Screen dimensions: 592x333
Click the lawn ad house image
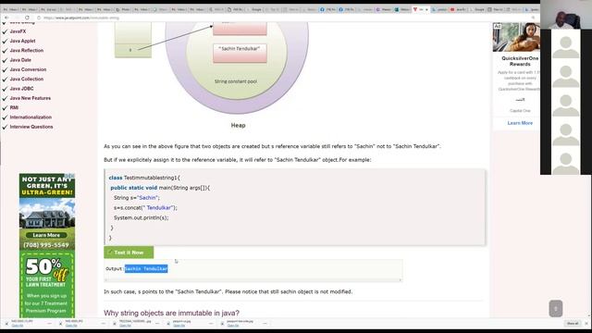coord(47,215)
